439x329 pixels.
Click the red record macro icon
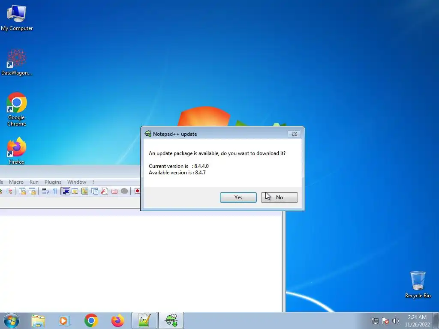(137, 191)
